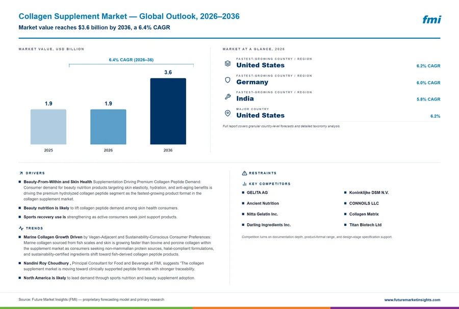Click the KEY COMPETITORS section heading
The height and width of the screenshot is (309, 459).
(x=270, y=184)
